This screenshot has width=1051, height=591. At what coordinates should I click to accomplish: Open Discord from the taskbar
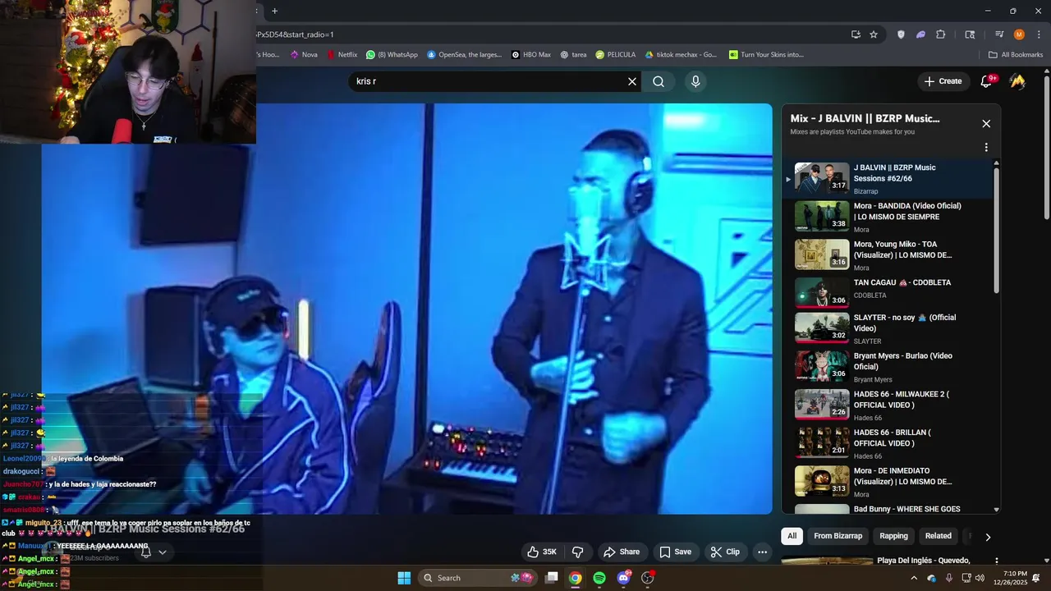coord(623,578)
